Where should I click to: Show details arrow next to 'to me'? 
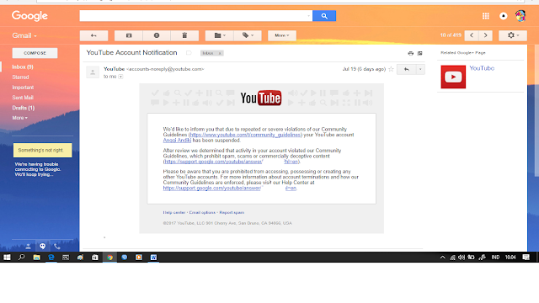tap(120, 77)
